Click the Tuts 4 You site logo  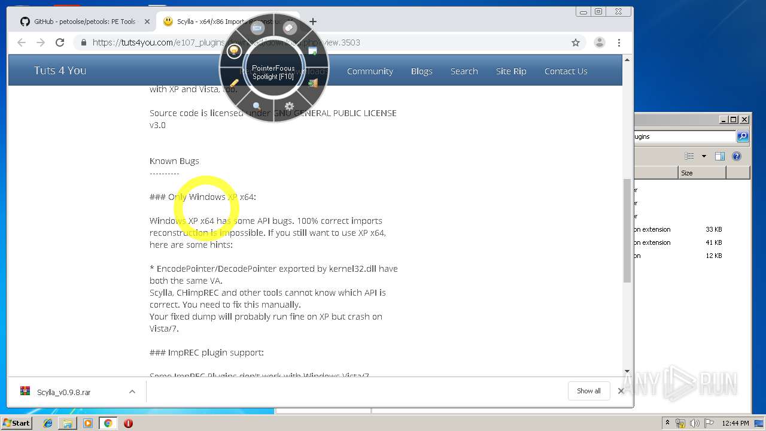[x=60, y=71]
